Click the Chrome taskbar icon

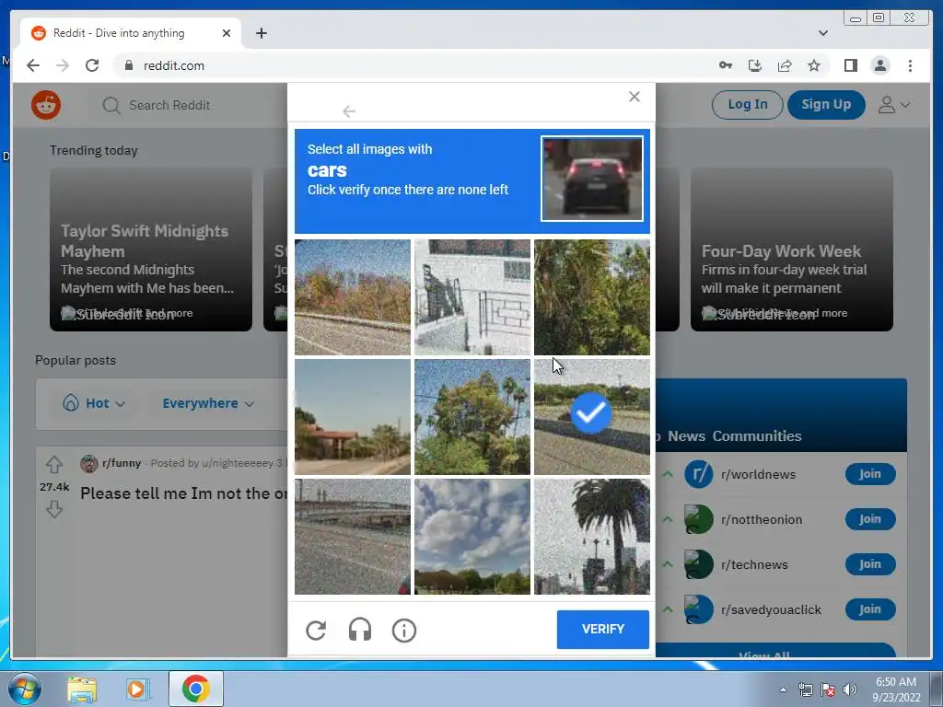[x=195, y=689]
